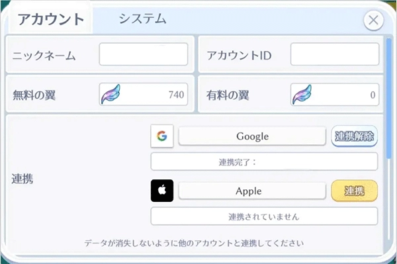Viewport: 397px width, 264px height.
Task: Click the black Apple logo icon
Action: [x=162, y=191]
